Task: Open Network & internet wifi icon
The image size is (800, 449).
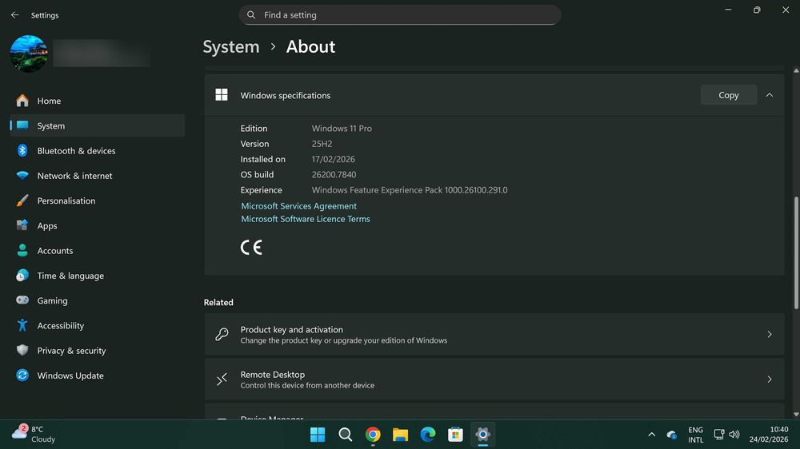Action: (22, 175)
